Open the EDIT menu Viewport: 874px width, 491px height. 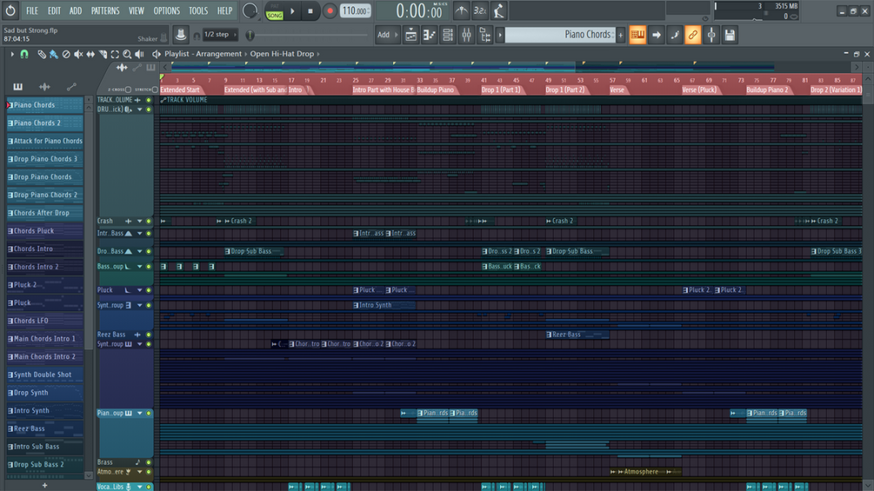pos(54,10)
